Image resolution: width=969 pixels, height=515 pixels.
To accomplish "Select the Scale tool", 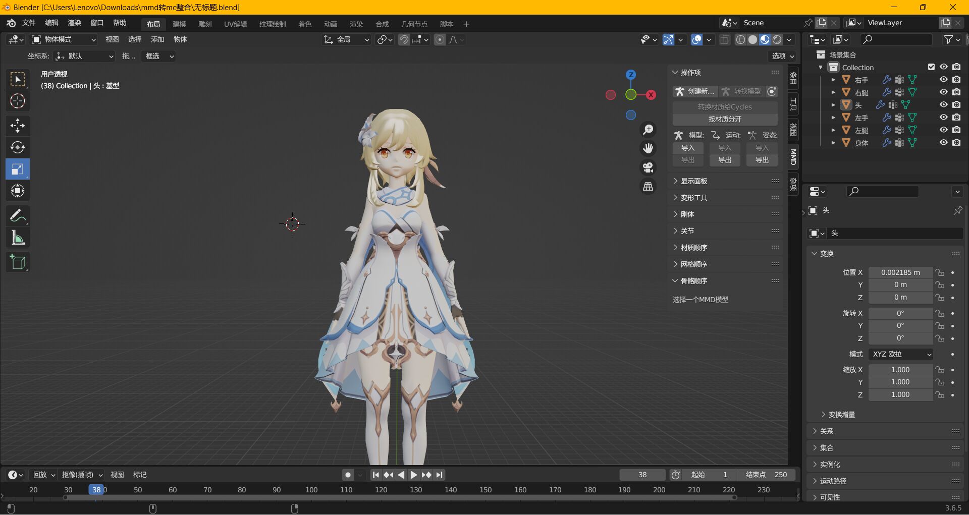I will (x=18, y=169).
